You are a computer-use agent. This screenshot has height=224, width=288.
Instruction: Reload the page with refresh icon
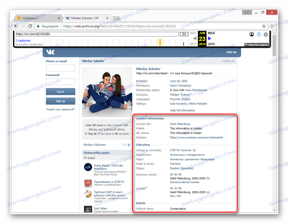30,26
